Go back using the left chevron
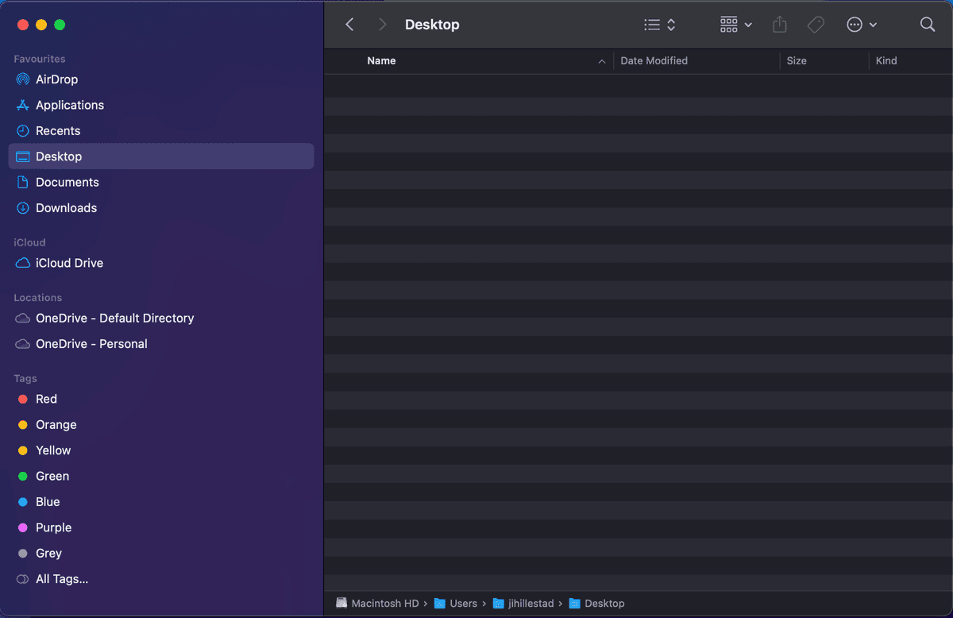 pyautogui.click(x=349, y=25)
